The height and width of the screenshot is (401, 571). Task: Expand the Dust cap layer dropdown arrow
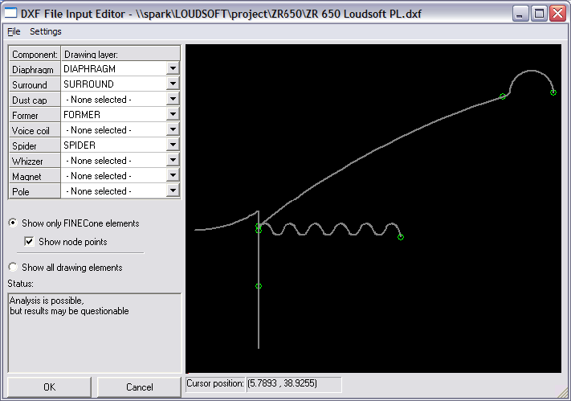click(173, 99)
